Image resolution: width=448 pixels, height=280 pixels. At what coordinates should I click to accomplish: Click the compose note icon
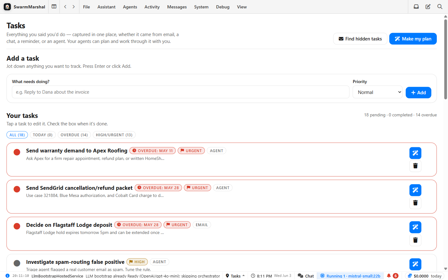pos(428,7)
